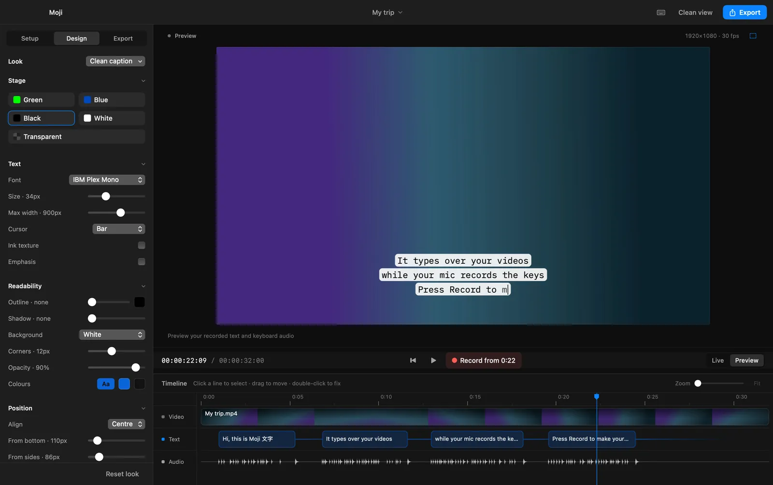Switch to Preview mode toggle
773x485 pixels.
746,360
